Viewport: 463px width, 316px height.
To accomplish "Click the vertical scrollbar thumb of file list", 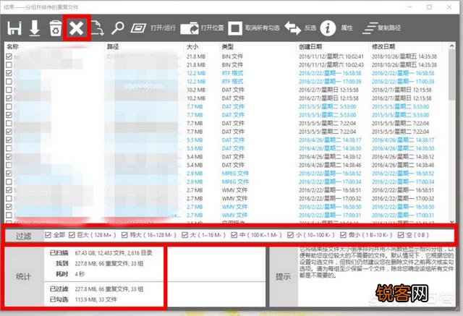I will (451, 74).
